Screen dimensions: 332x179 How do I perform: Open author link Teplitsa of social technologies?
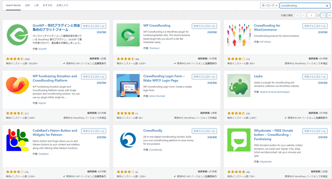coord(275,92)
